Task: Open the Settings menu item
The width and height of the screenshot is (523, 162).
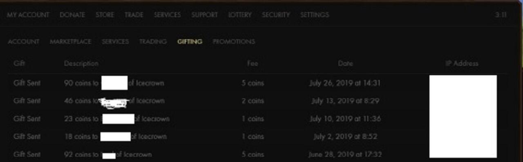Action: click(x=315, y=15)
